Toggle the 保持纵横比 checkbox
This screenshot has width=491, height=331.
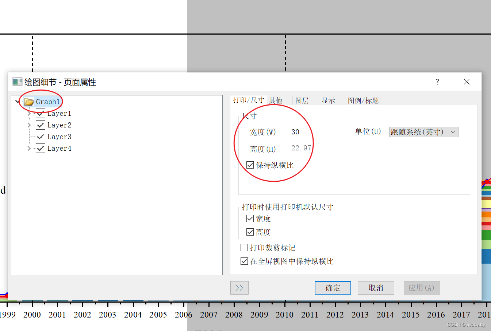pyautogui.click(x=250, y=165)
